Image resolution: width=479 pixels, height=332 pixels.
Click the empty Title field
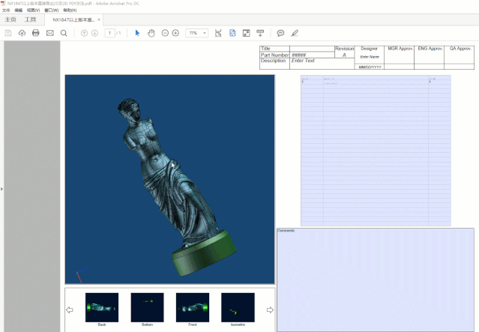tap(312, 49)
